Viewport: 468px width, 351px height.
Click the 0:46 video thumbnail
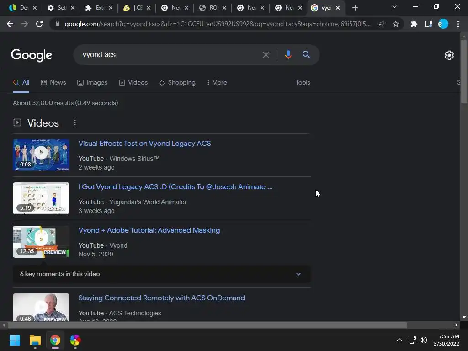point(41,308)
